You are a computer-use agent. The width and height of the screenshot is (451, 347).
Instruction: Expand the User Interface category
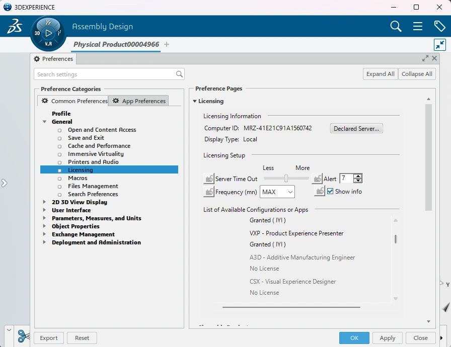[44, 210]
